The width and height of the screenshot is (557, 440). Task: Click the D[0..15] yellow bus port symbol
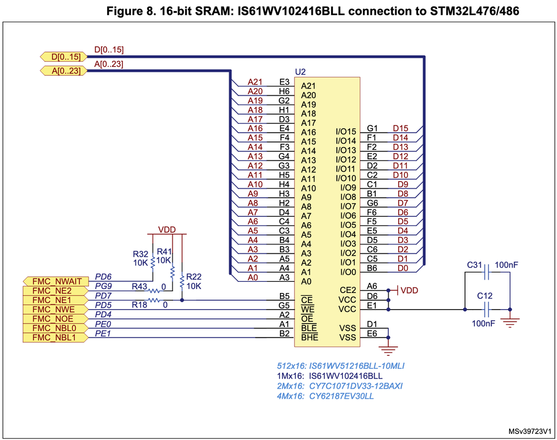pos(64,57)
